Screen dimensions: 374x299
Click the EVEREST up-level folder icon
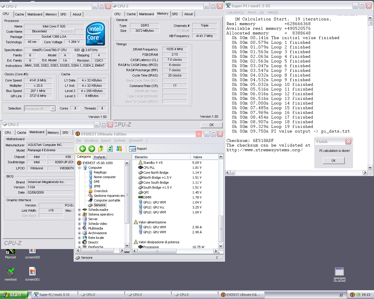pyautogui.click(x=101, y=149)
